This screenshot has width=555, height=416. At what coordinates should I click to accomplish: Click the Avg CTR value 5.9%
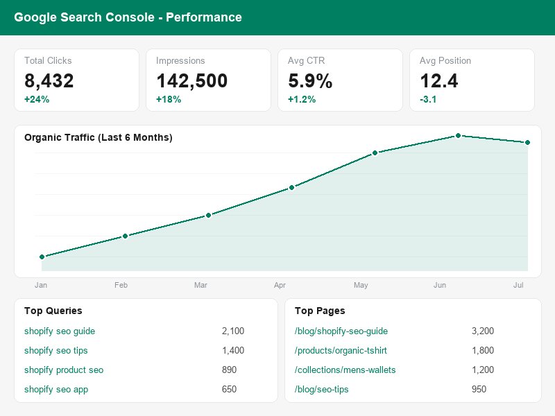click(x=310, y=81)
